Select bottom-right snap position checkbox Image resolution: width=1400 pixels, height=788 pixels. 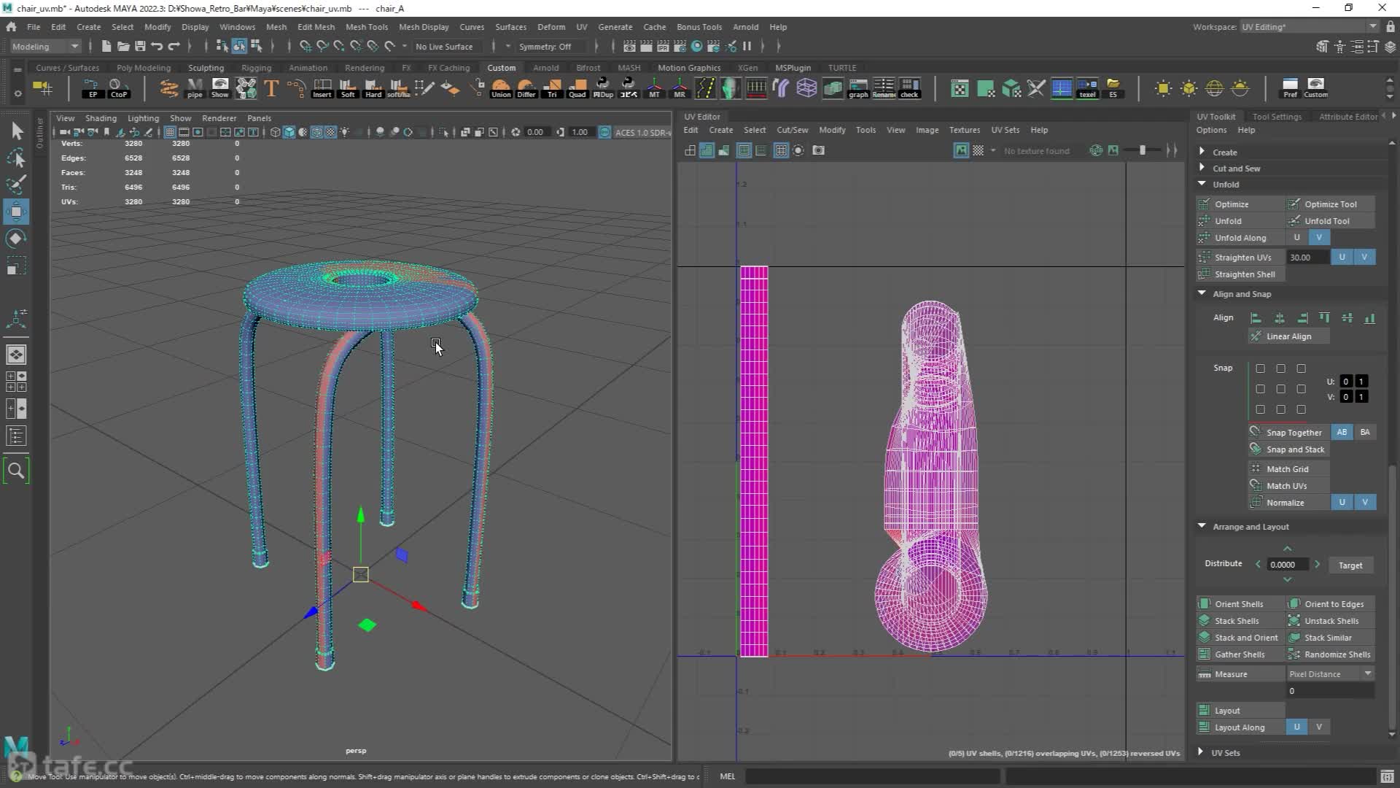[1301, 409]
